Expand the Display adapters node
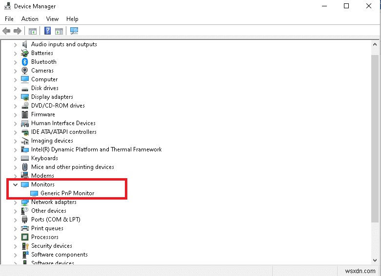Viewport: 381px width, 276px height. 15,97
